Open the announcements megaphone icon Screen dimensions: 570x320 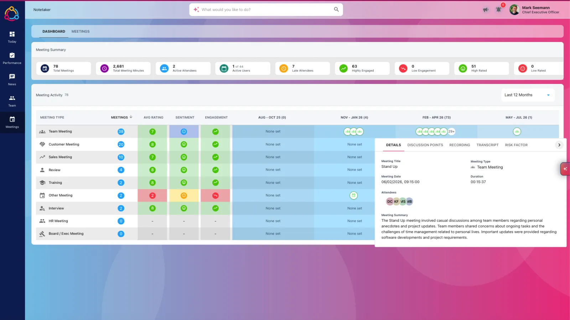[486, 10]
